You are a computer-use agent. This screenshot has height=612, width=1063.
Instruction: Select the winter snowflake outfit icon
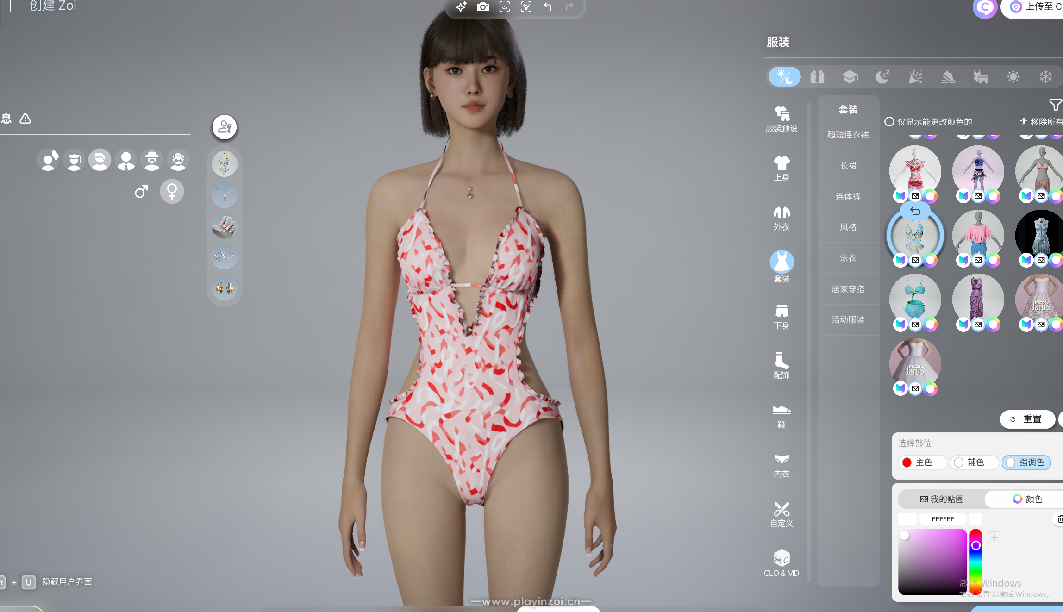tap(1045, 77)
